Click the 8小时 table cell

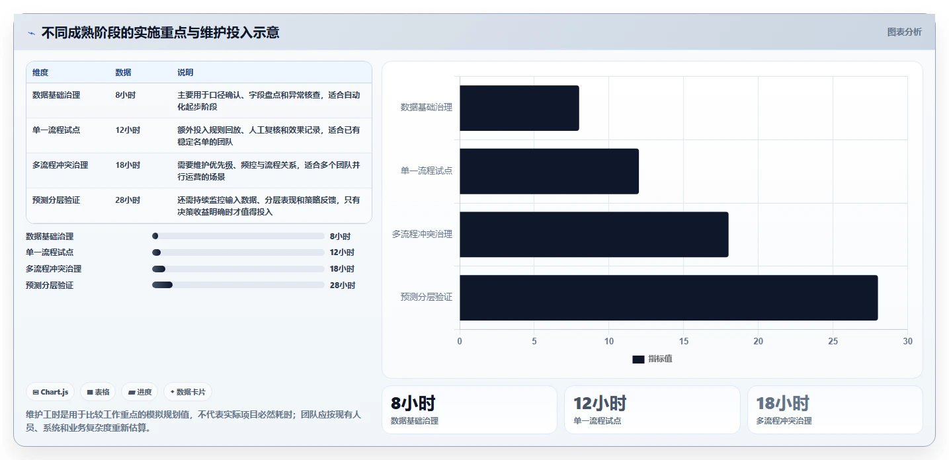point(126,95)
